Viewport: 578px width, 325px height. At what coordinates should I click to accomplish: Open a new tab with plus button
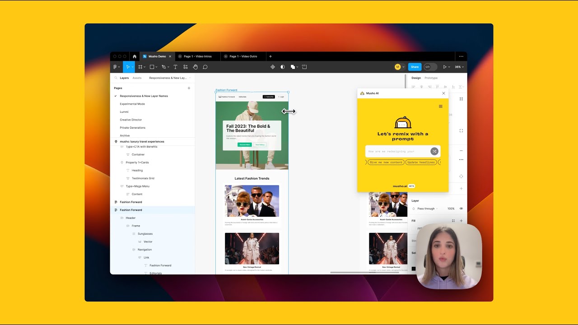click(270, 56)
